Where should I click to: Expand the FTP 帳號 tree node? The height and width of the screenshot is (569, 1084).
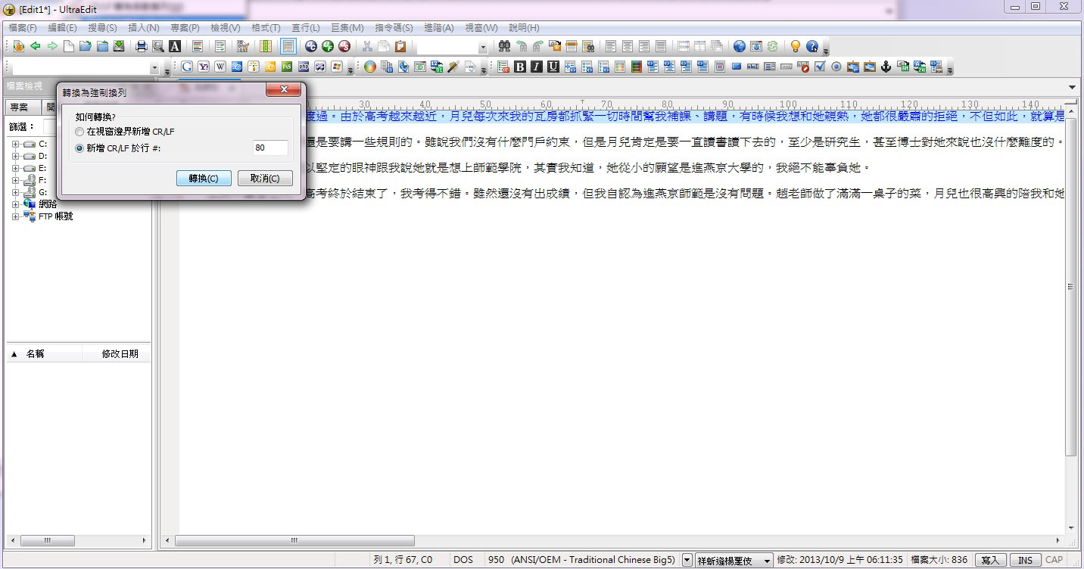pyautogui.click(x=16, y=216)
